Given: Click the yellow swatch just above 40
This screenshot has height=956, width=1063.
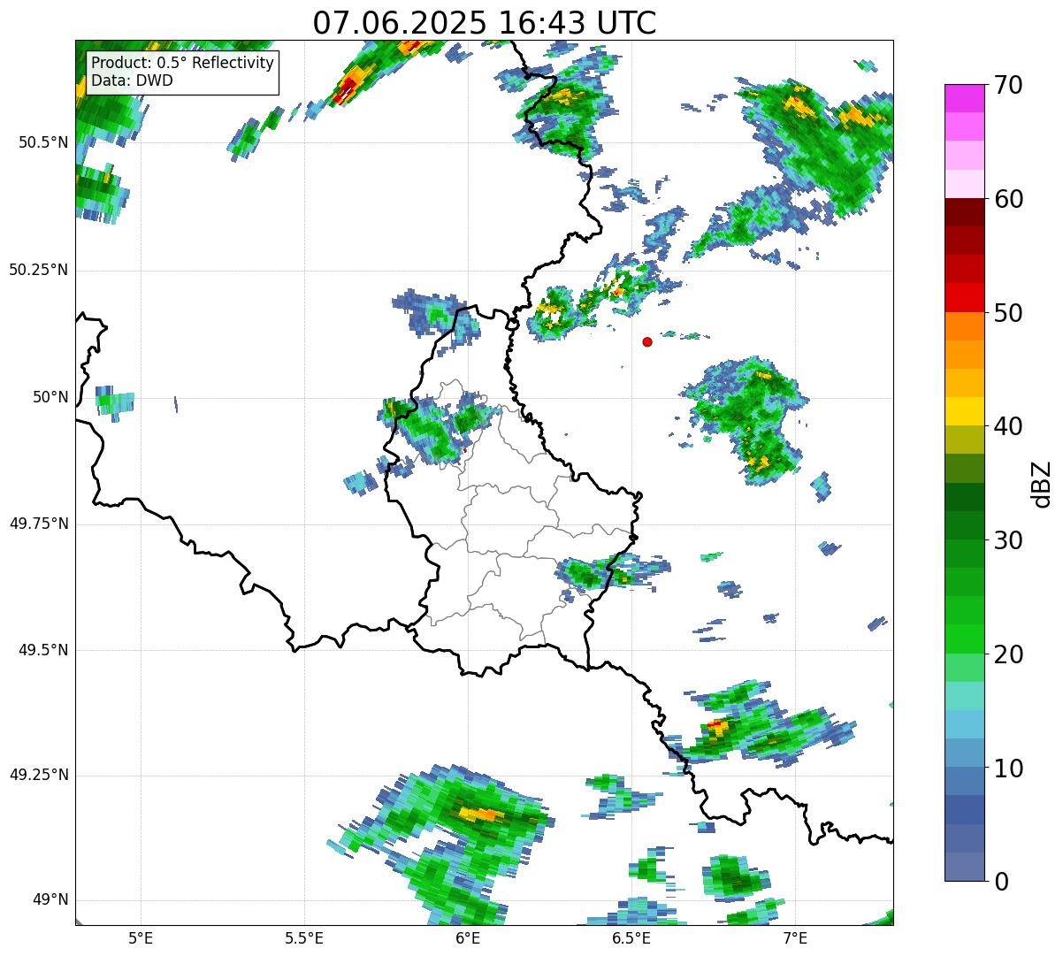Looking at the screenshot, I should (965, 412).
